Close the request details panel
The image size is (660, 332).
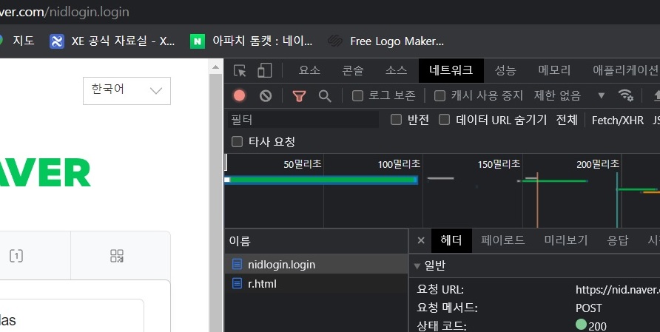coord(421,240)
